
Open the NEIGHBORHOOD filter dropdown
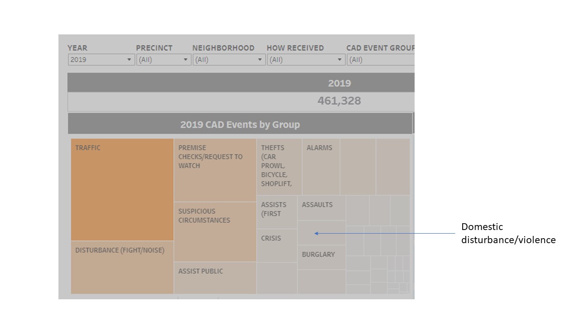coord(229,60)
